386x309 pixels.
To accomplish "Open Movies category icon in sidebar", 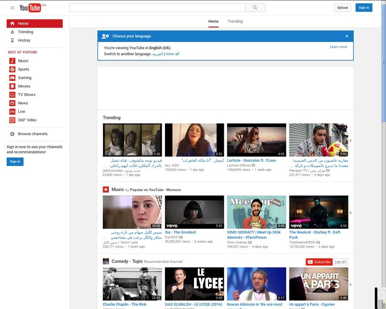I will tap(13, 86).
